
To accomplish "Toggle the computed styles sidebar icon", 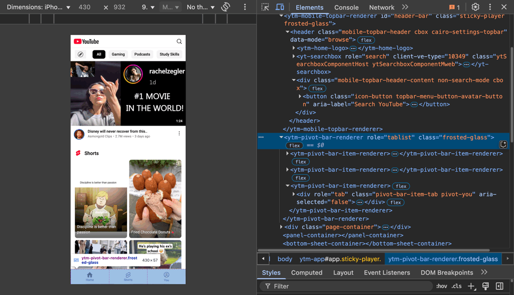I will pos(500,286).
